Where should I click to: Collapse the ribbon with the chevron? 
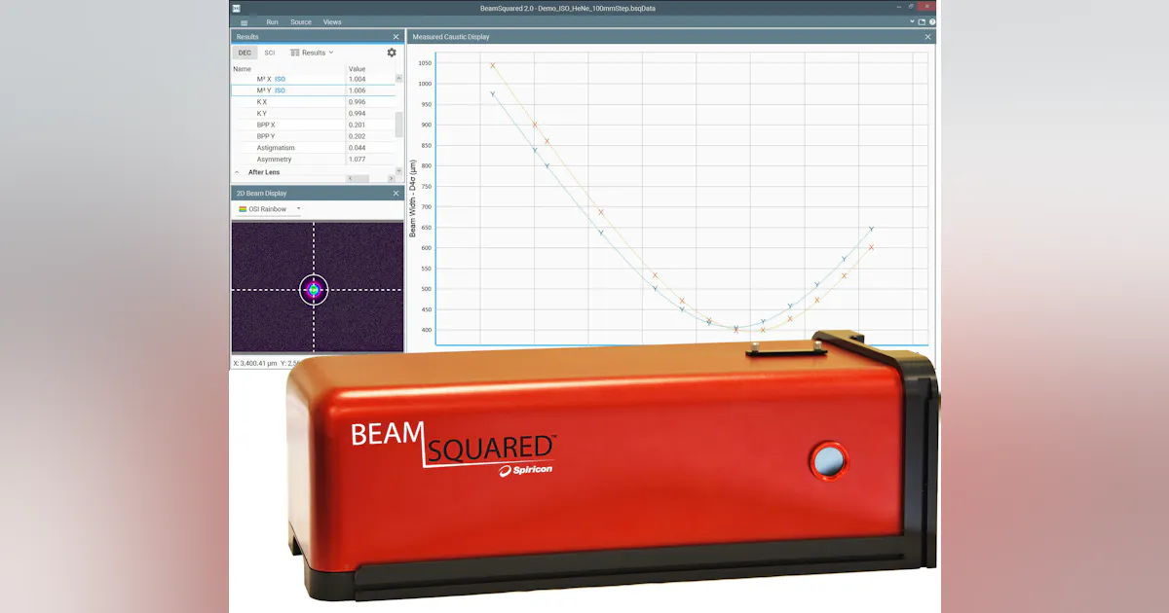click(913, 21)
